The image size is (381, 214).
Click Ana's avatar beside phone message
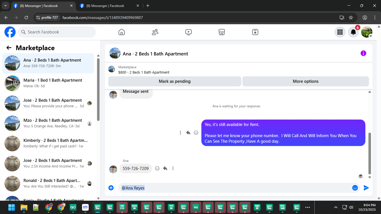(113, 169)
